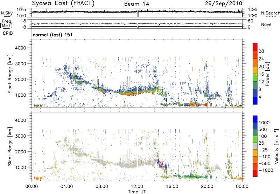Pick the light green Velocity swatch between 25 and 100
This screenshot has width=280, height=194.
click(x=255, y=139)
